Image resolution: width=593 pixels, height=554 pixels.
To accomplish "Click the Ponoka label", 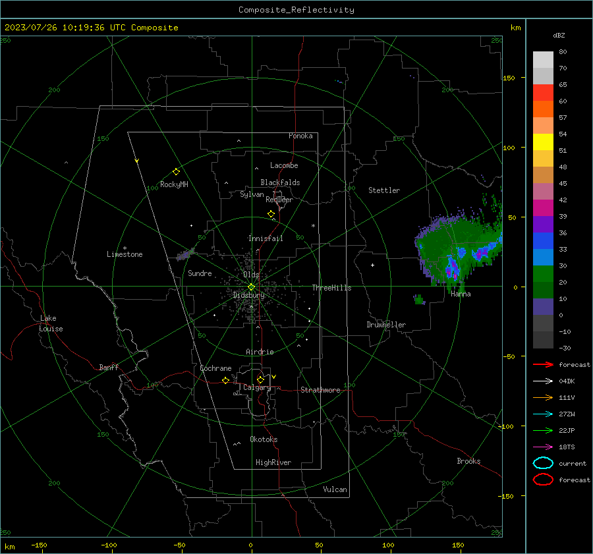I will (300, 136).
